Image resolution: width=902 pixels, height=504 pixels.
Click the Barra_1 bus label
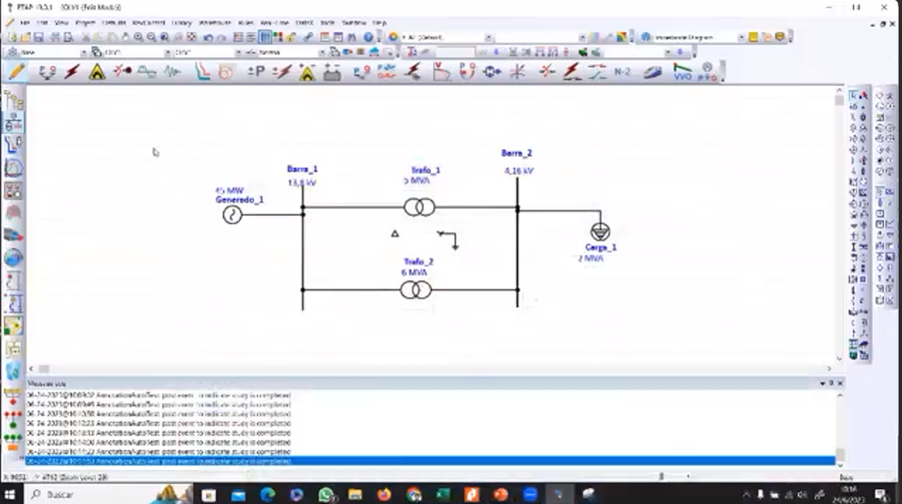(x=302, y=169)
